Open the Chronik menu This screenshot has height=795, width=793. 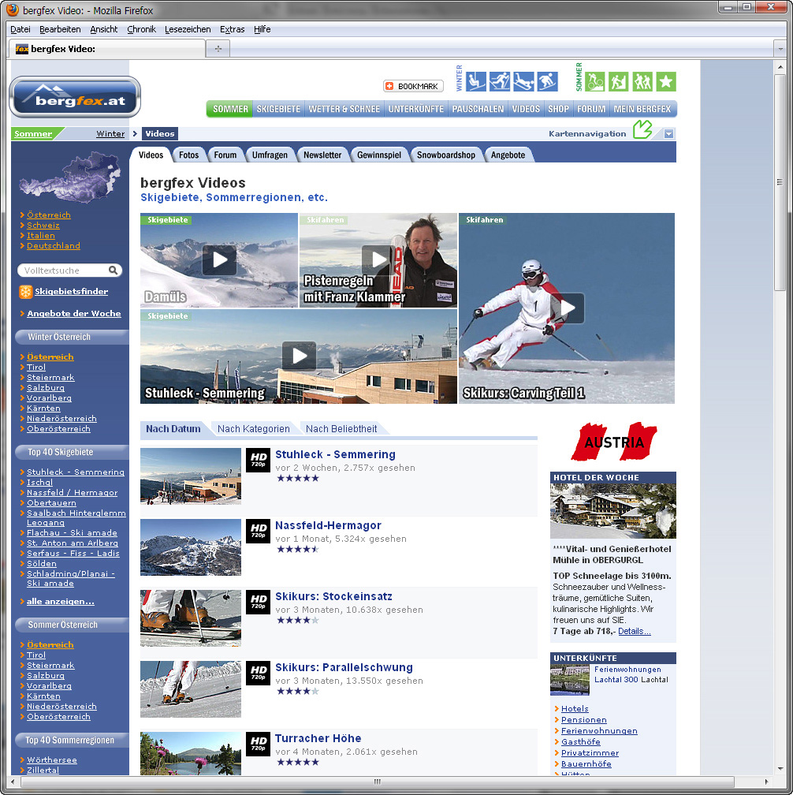[x=141, y=29]
